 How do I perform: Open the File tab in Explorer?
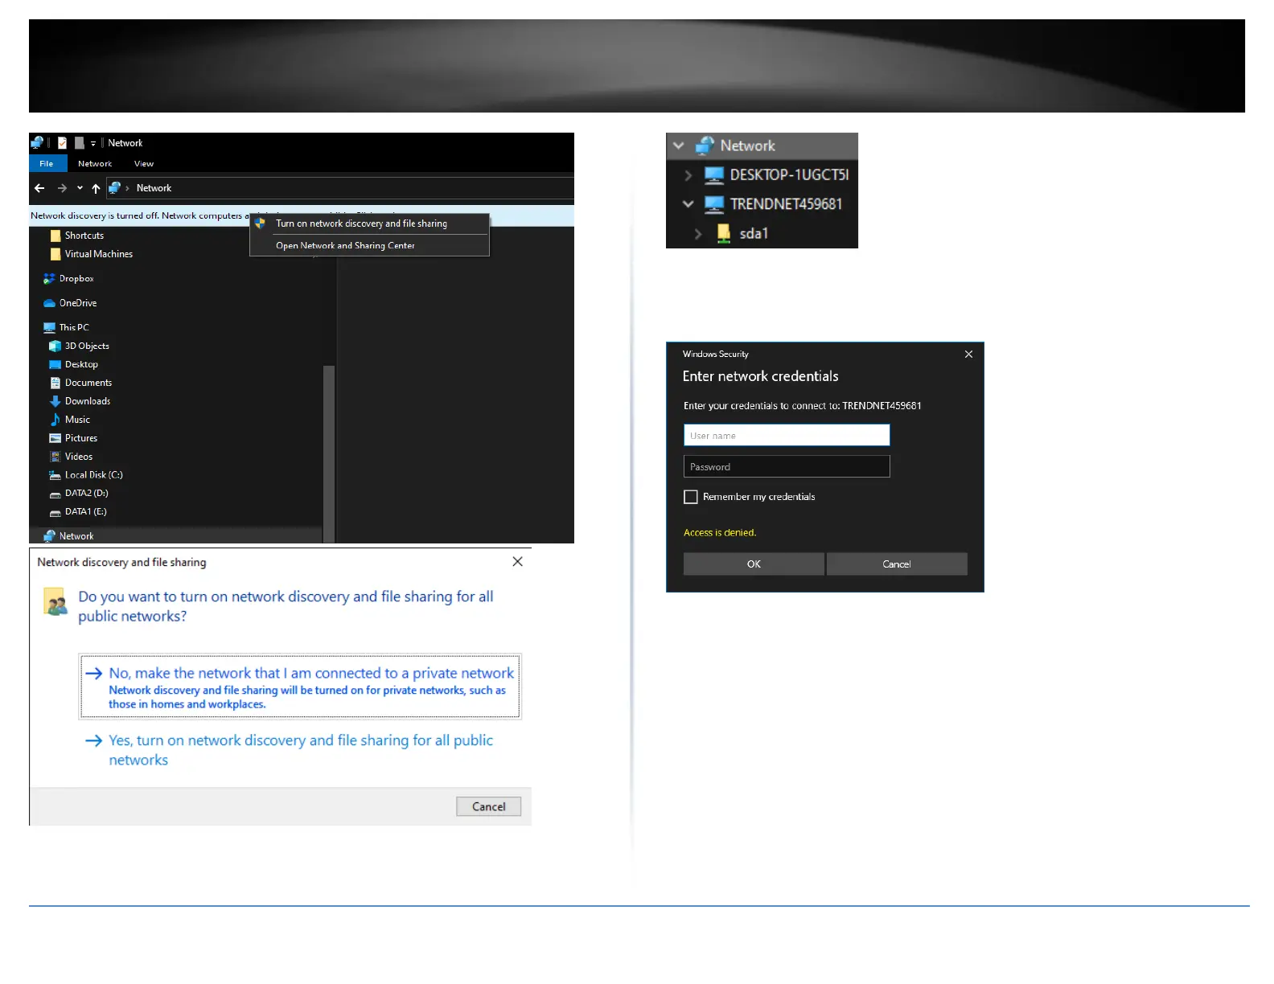click(x=47, y=164)
